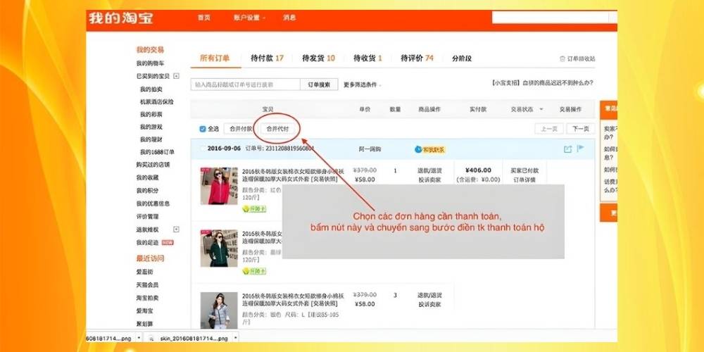Click the NEW badge beside 我的足迹

168,242
